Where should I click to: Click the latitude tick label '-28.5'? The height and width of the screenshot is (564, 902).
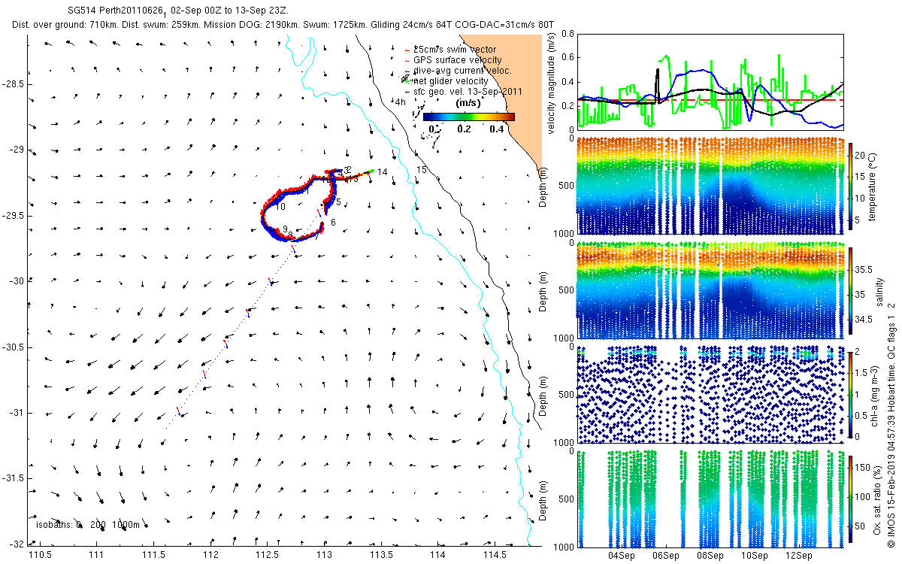click(12, 83)
